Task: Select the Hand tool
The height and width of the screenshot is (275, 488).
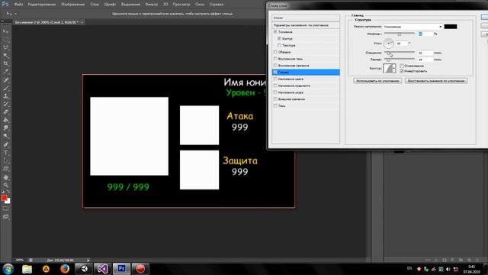Action: coord(5,177)
